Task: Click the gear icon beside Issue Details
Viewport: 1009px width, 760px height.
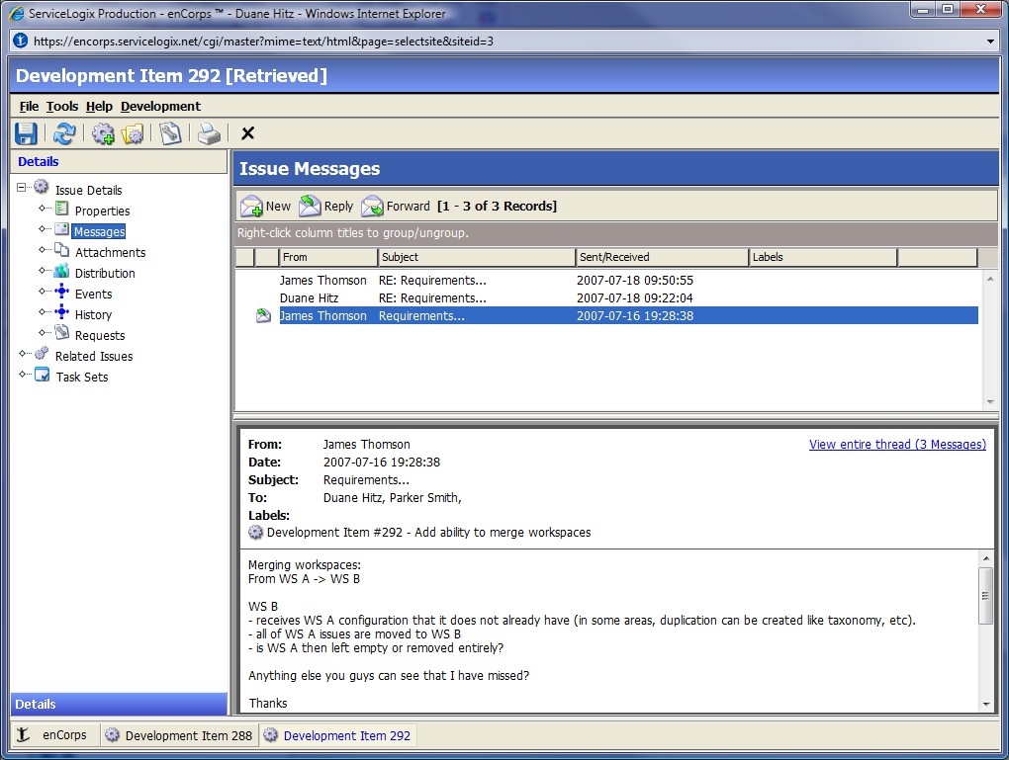Action: [x=42, y=187]
